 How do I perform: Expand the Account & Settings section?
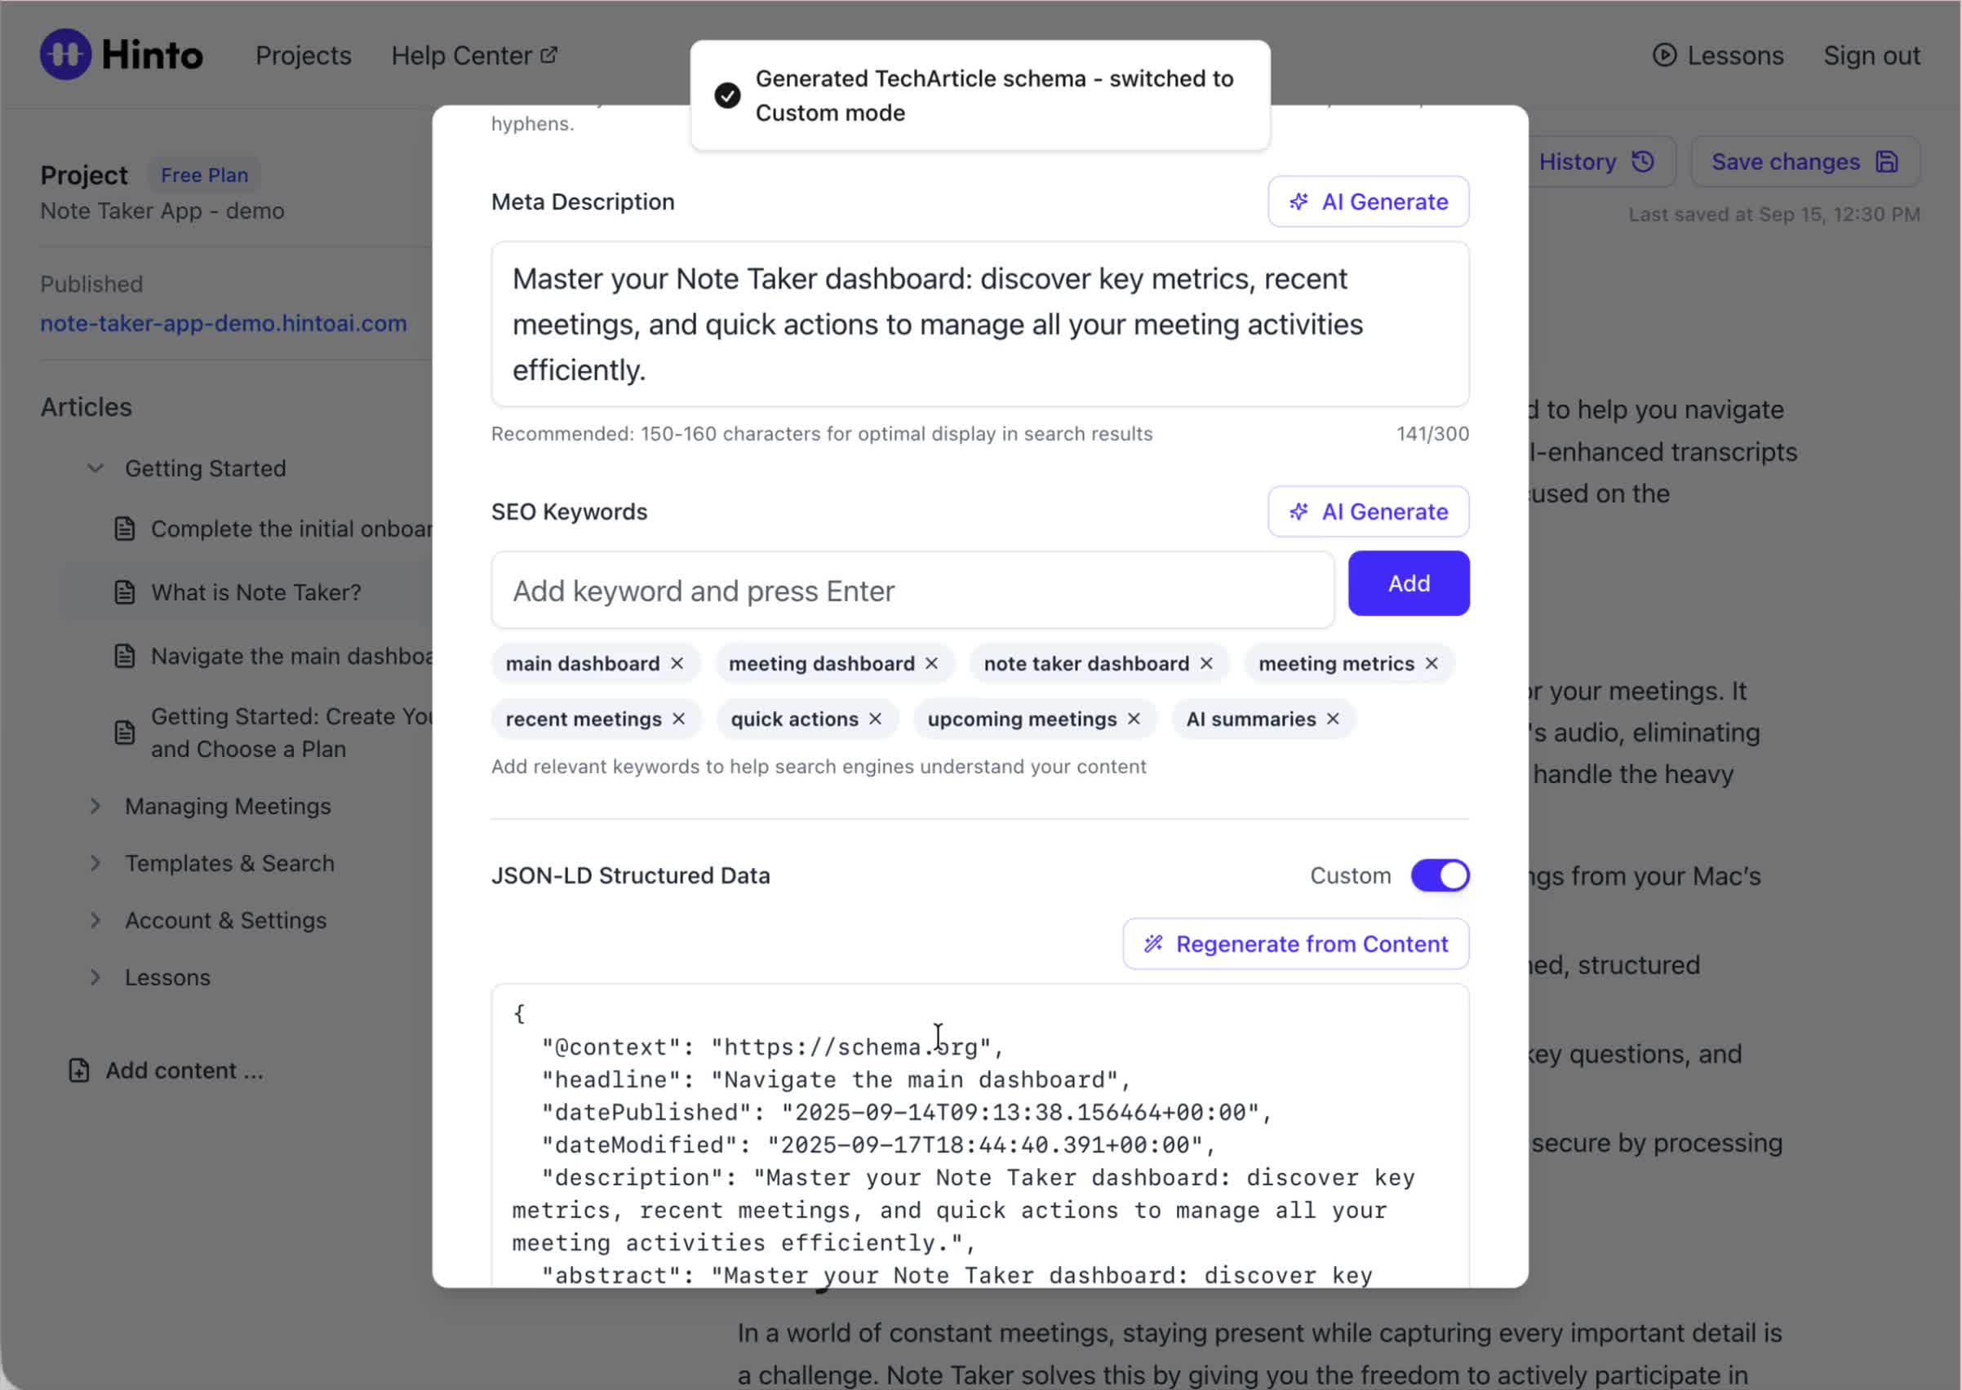point(96,920)
